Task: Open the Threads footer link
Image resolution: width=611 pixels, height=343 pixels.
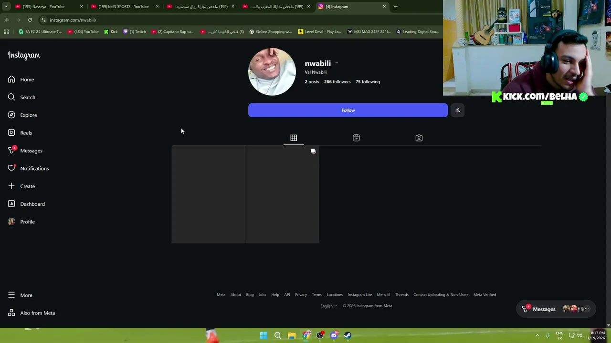Action: (x=401, y=294)
